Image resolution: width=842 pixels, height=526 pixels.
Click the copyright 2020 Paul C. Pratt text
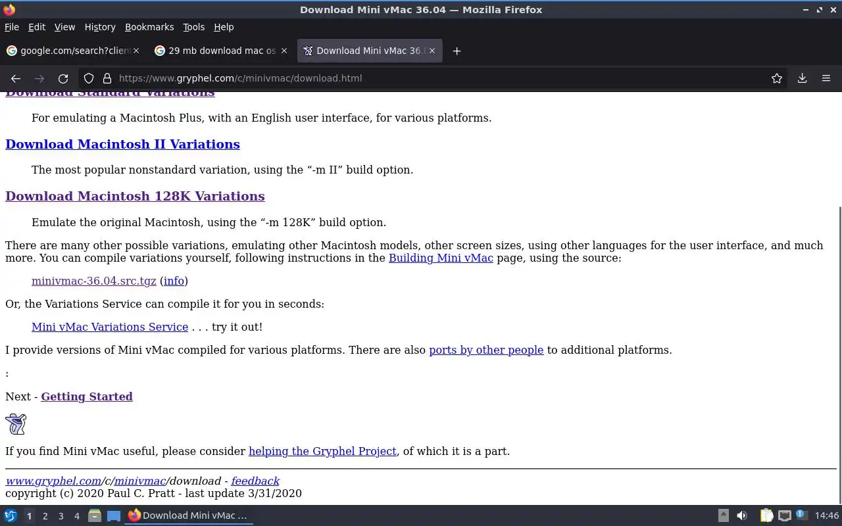pyautogui.click(x=153, y=493)
